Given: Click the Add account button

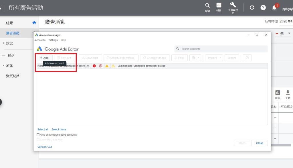Looking at the screenshot, I should click(44, 58).
